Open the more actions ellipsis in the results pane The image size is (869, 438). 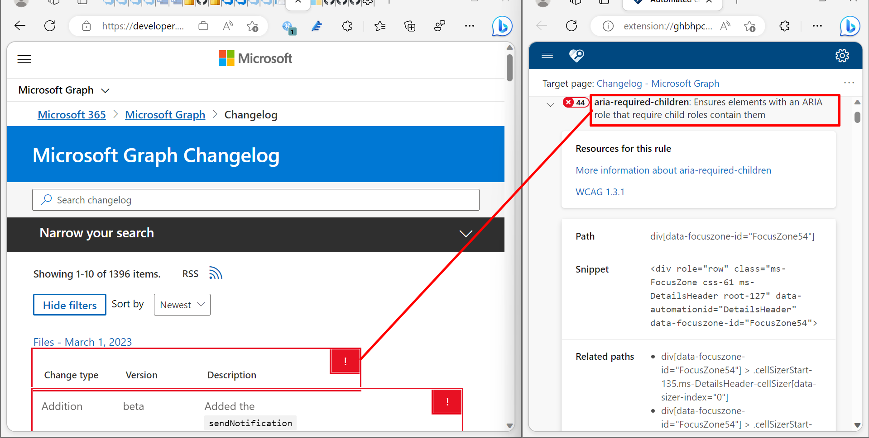(x=848, y=82)
